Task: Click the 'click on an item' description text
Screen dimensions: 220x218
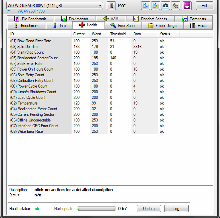Action: 74,190
